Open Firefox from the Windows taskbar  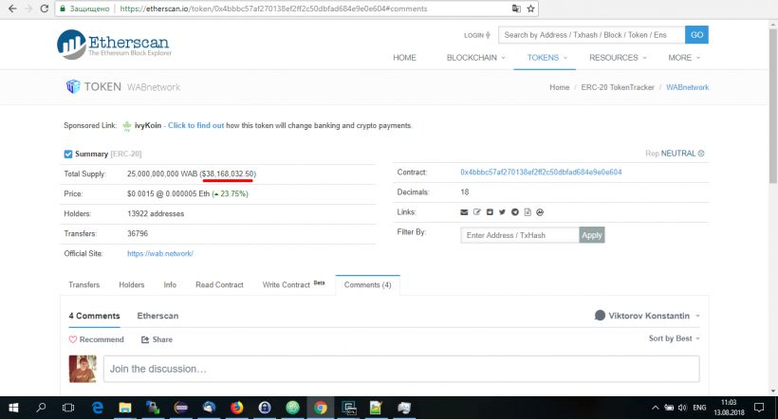click(x=236, y=408)
